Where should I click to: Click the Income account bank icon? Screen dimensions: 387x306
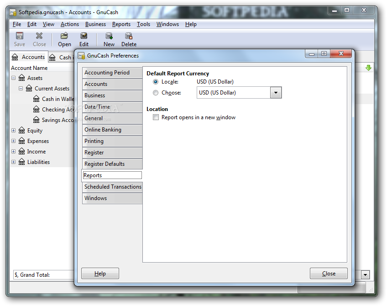click(x=22, y=151)
